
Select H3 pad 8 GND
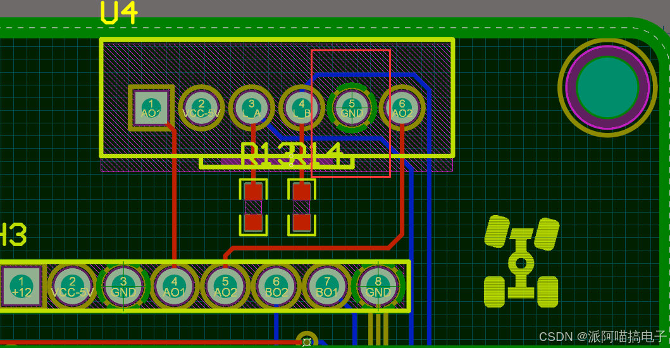click(378, 287)
